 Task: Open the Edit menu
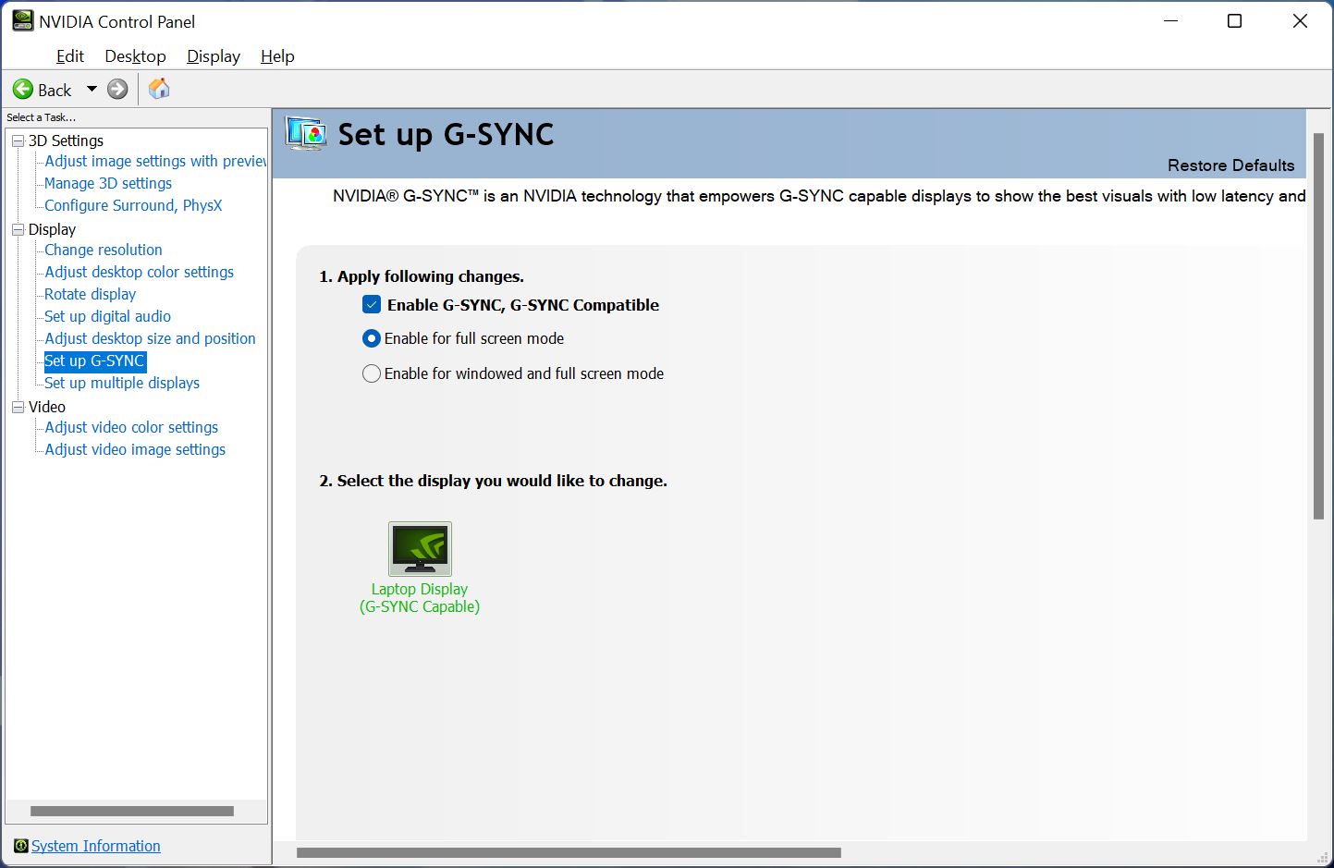coord(70,56)
